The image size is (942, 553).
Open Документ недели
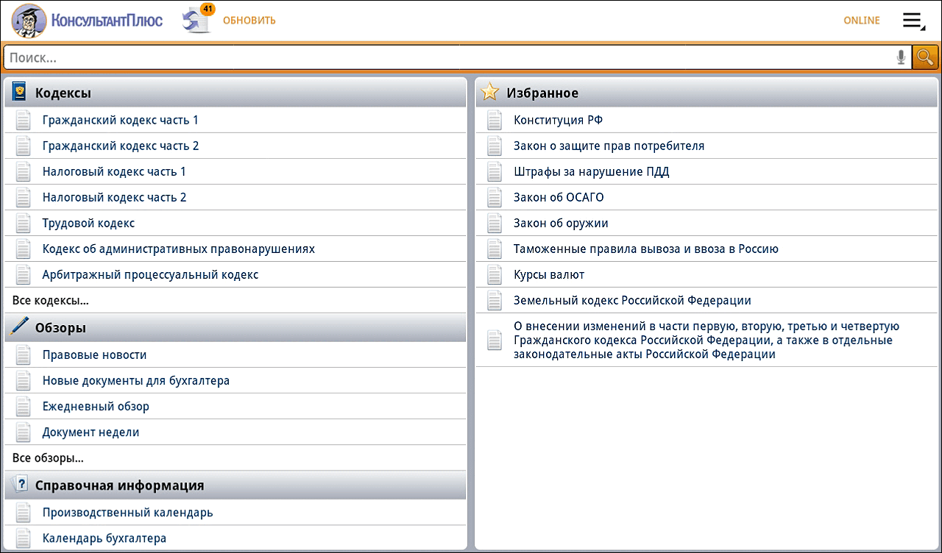pos(235,432)
